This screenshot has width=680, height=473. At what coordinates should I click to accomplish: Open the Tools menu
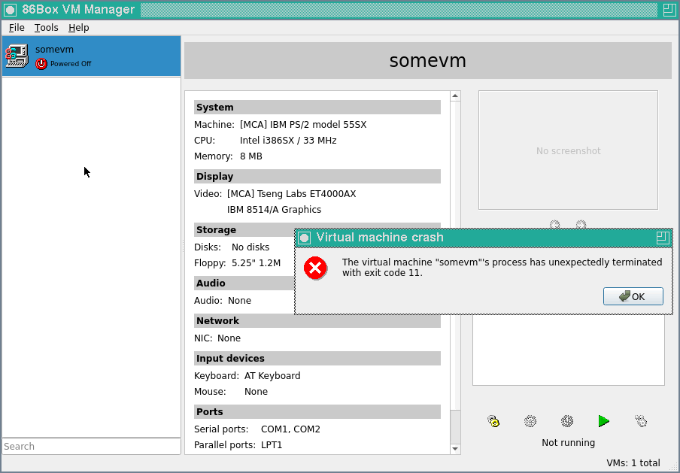pyautogui.click(x=47, y=27)
